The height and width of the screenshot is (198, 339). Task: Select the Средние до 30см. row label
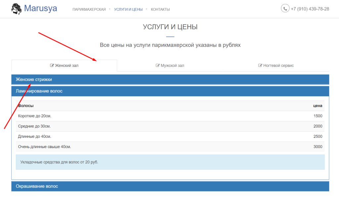point(34,126)
